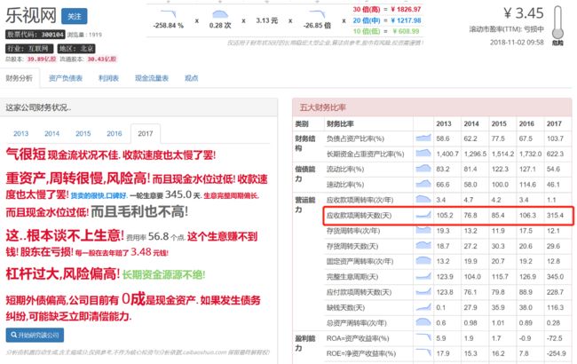The image size is (577, 364).
Task: Select the 2016 year tab
Action: point(115,133)
